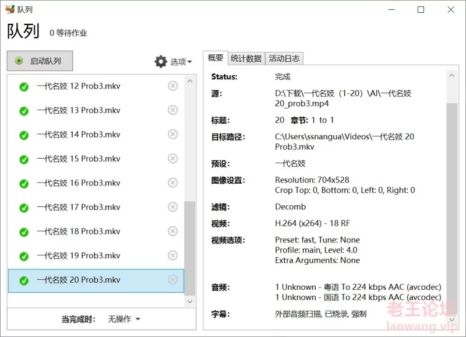Remove 一代名妓 20 Prob3.mkv from list
The width and height of the screenshot is (466, 337).
172,280
